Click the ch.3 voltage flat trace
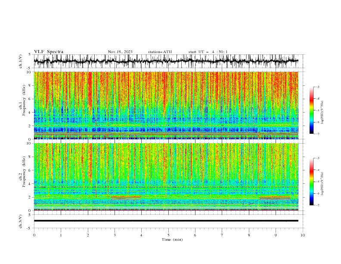Screen dimensions: 341x264 (166, 221)
